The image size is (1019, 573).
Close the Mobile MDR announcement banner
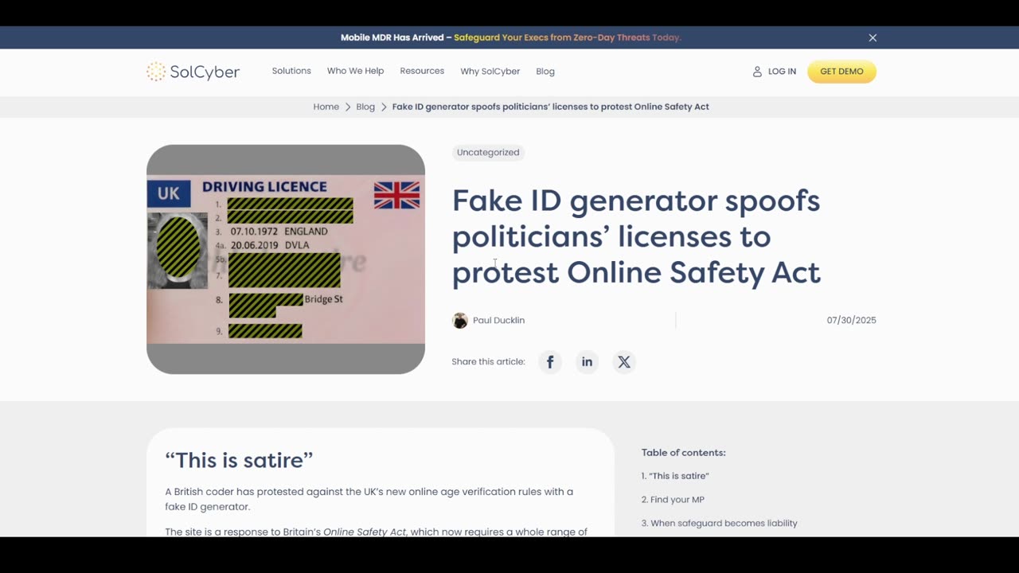coord(873,37)
